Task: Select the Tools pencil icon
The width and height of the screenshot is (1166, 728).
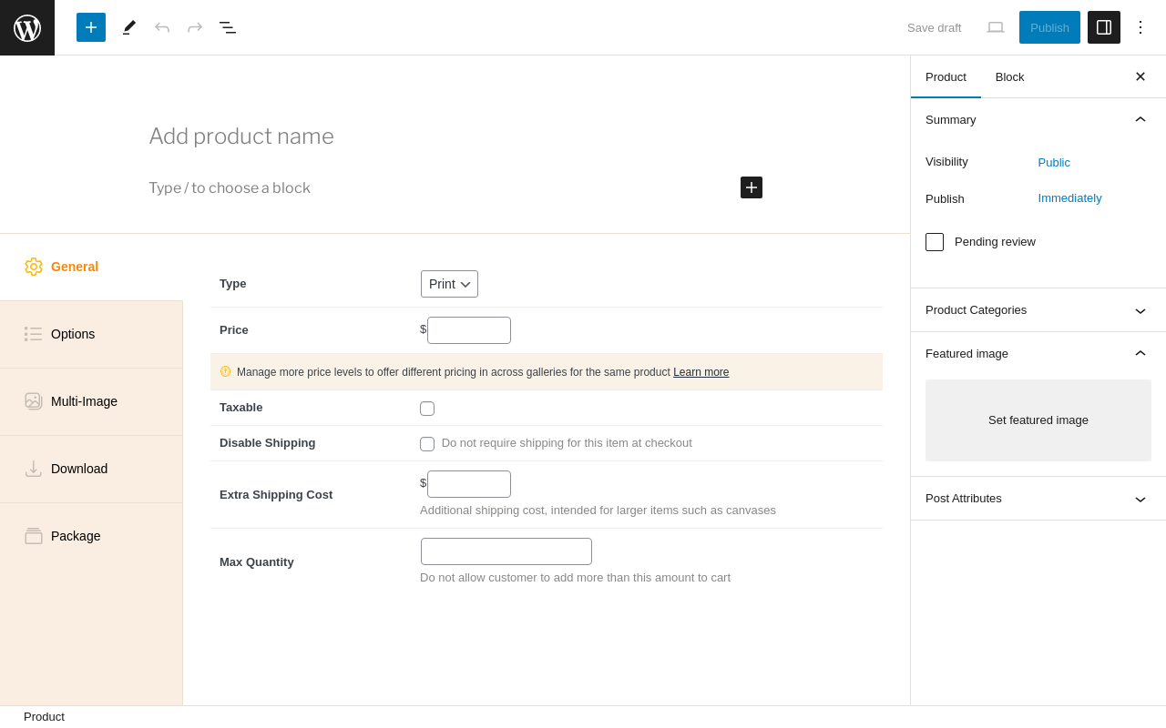Action: pos(129,27)
